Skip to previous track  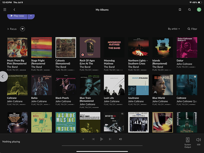(93, 139)
